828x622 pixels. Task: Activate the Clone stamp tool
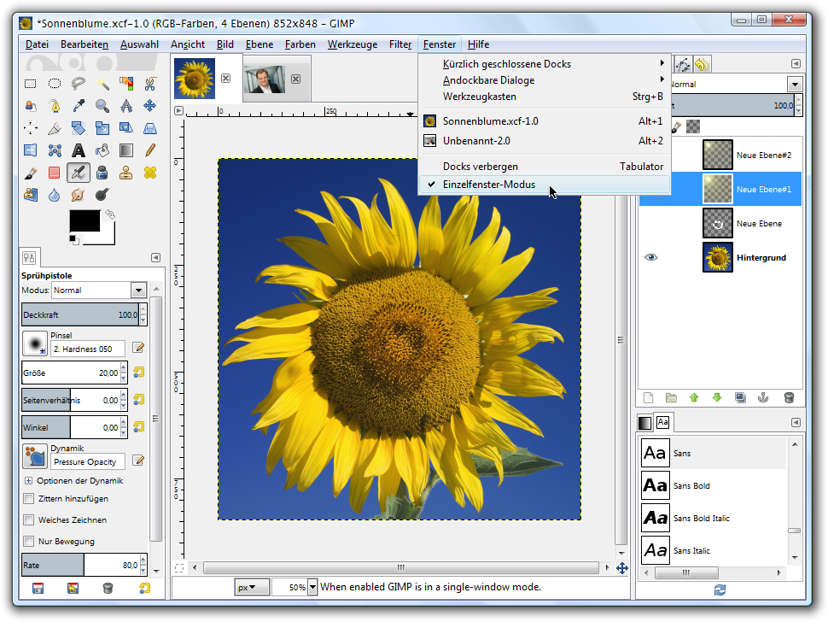pyautogui.click(x=126, y=173)
